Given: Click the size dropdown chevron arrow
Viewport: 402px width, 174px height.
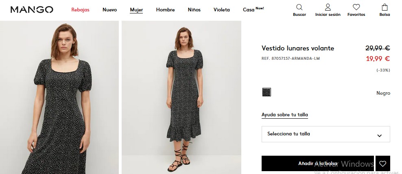Looking at the screenshot, I should point(380,136).
